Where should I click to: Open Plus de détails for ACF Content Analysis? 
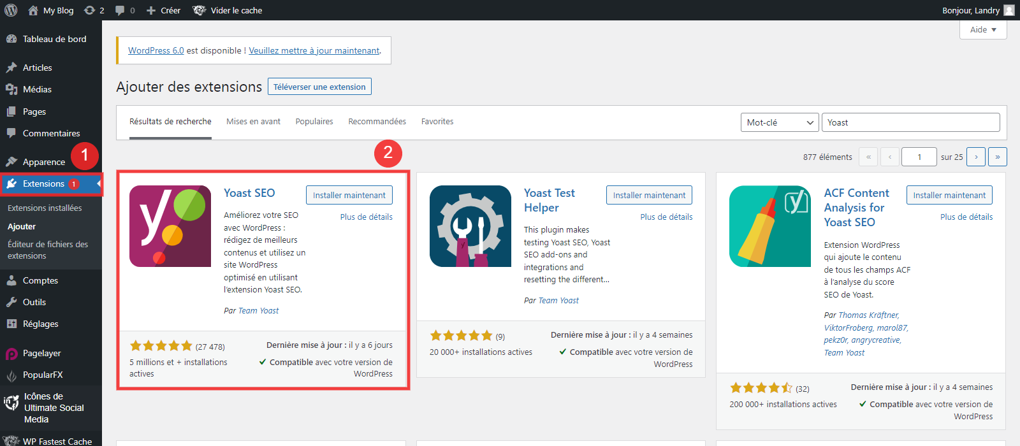pyautogui.click(x=966, y=217)
